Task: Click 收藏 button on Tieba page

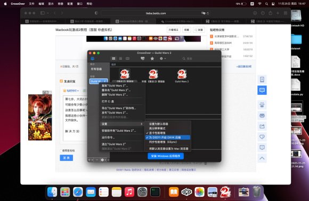Action: point(186,30)
